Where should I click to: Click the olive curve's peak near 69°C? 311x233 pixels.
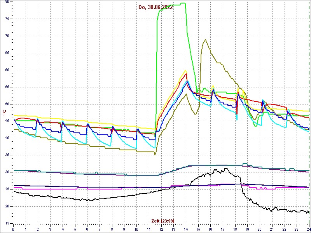(205, 40)
